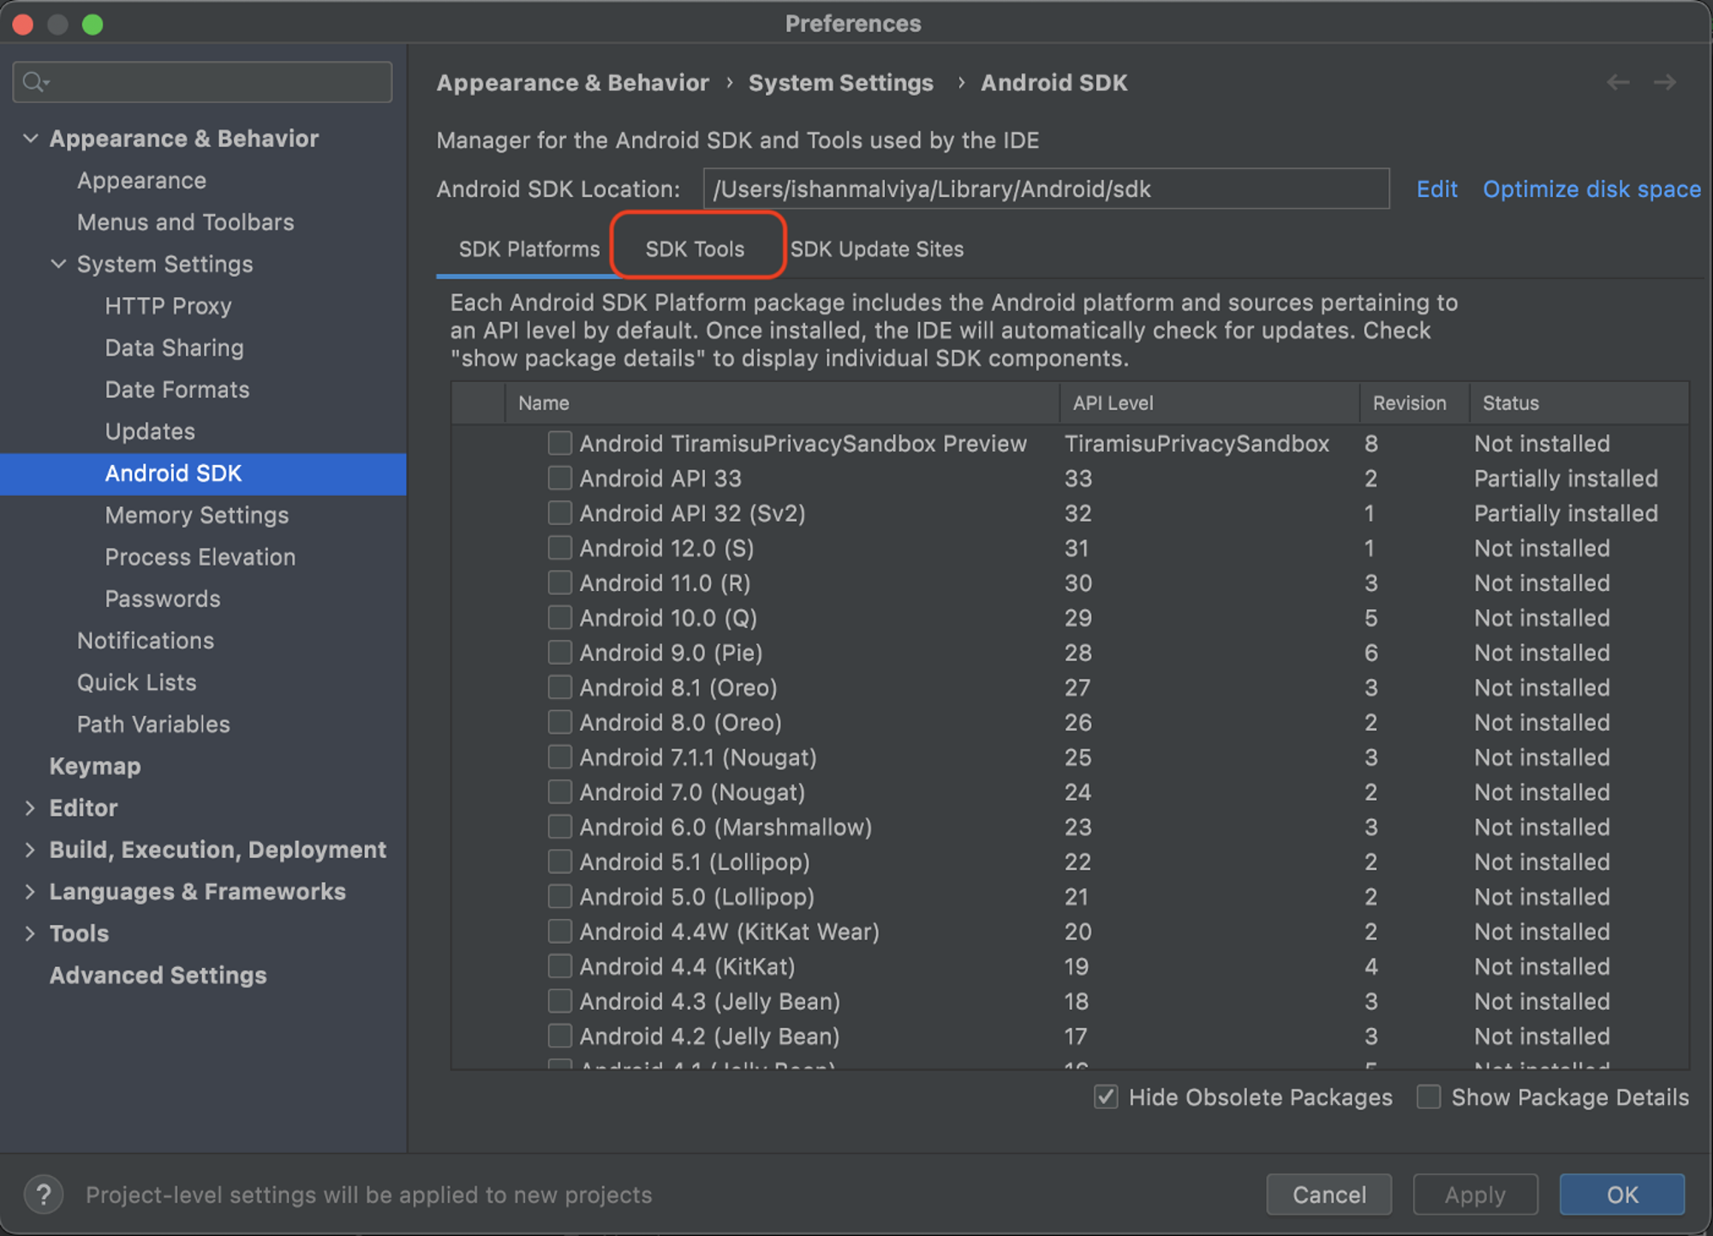Click 'Partially installed' status of Android API 33
The width and height of the screenshot is (1713, 1236).
tap(1566, 478)
